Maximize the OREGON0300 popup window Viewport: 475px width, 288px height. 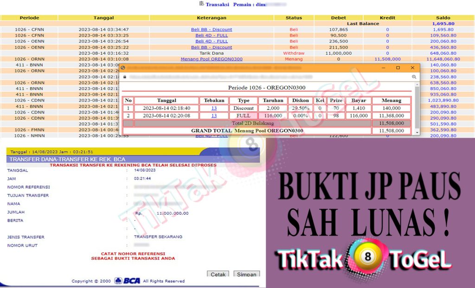pos(398,68)
